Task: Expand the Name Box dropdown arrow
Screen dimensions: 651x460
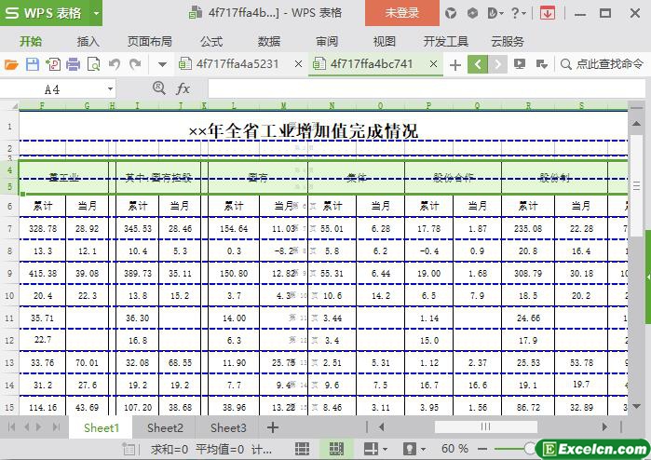Action: (x=110, y=89)
